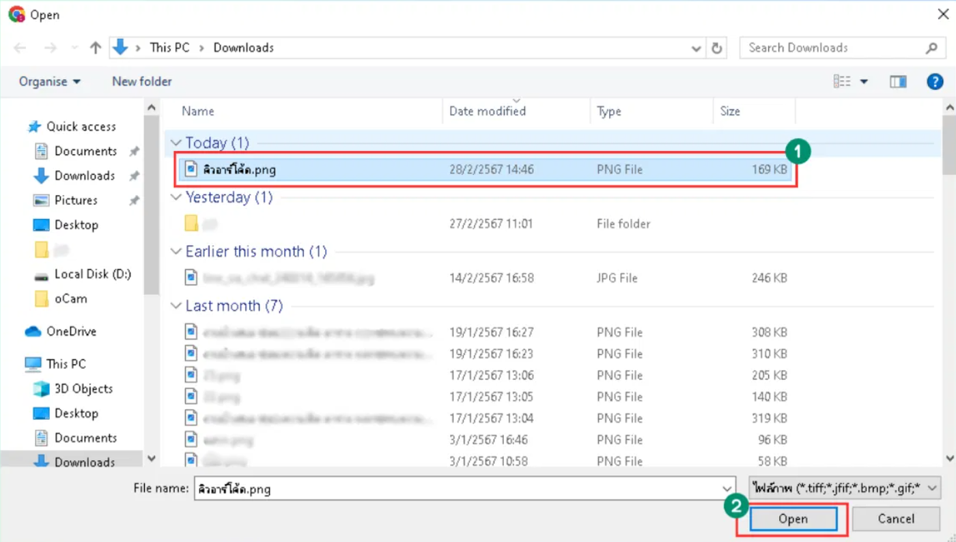Select the folder modified 27/2/2567 11:01
Image resolution: width=956 pixels, height=542 pixels.
pyautogui.click(x=486, y=224)
